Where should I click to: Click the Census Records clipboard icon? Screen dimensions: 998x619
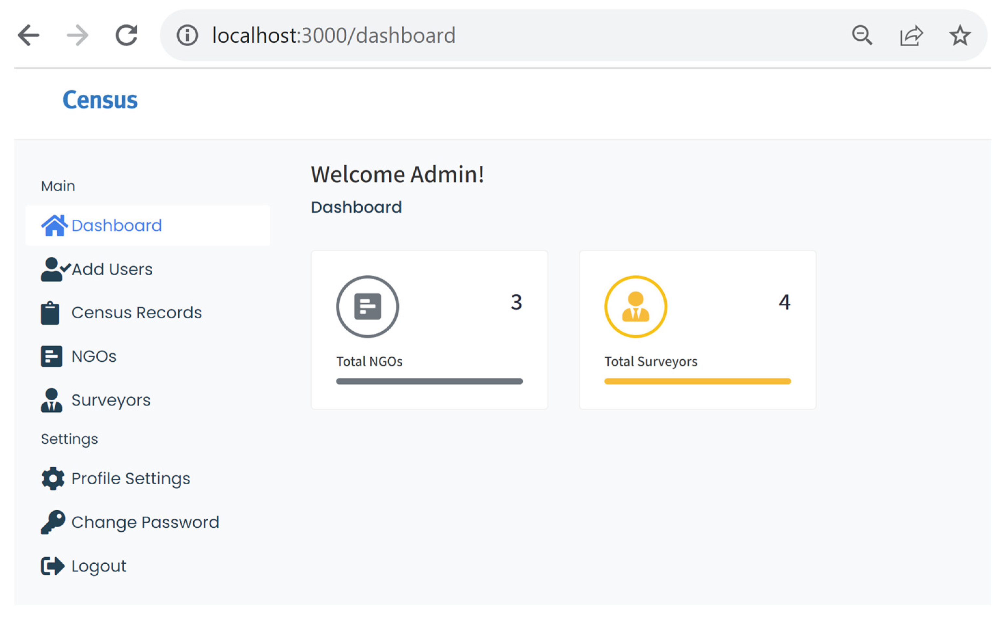click(50, 313)
